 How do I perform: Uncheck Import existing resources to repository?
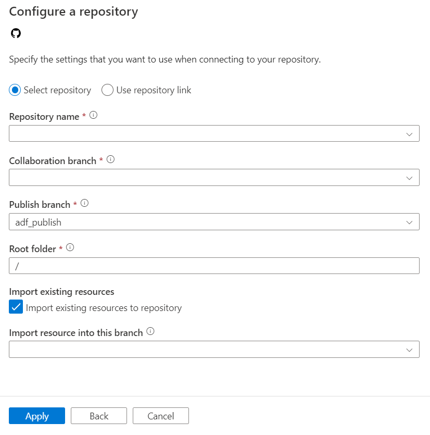point(16,307)
